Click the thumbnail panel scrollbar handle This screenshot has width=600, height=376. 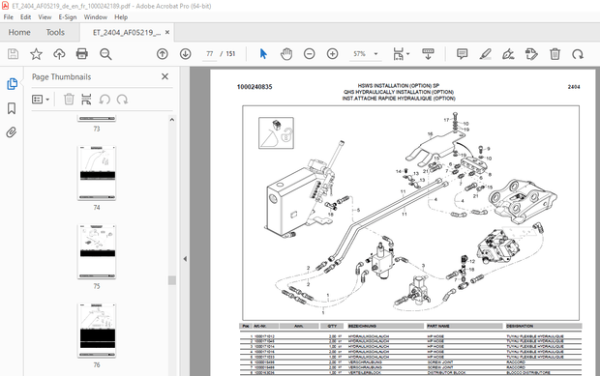pyautogui.click(x=172, y=280)
